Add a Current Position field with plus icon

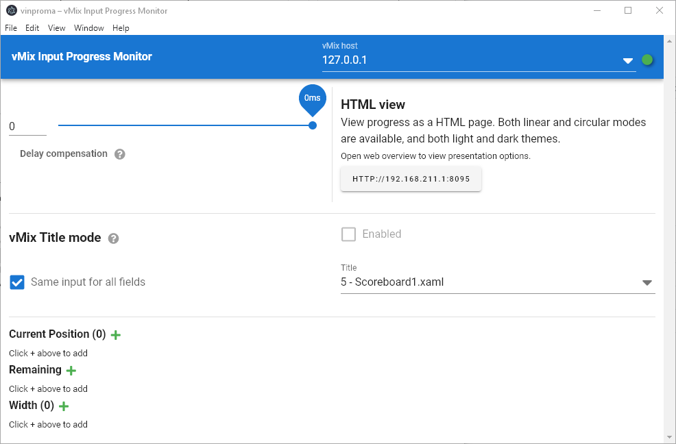pyautogui.click(x=116, y=335)
